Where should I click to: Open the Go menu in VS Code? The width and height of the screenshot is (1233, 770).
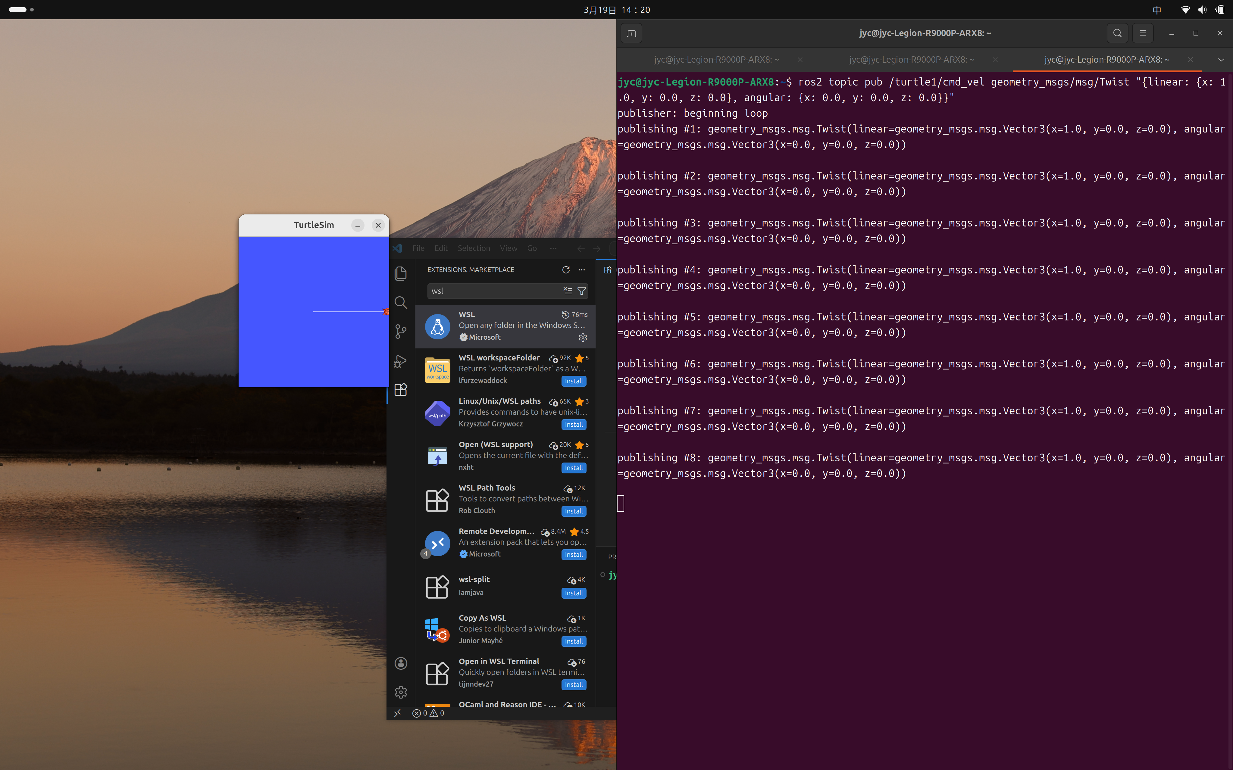tap(532, 248)
